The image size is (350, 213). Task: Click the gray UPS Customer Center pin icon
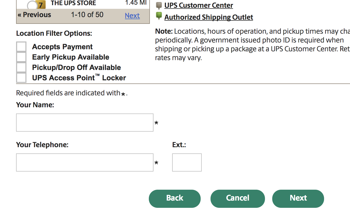pyautogui.click(x=159, y=6)
